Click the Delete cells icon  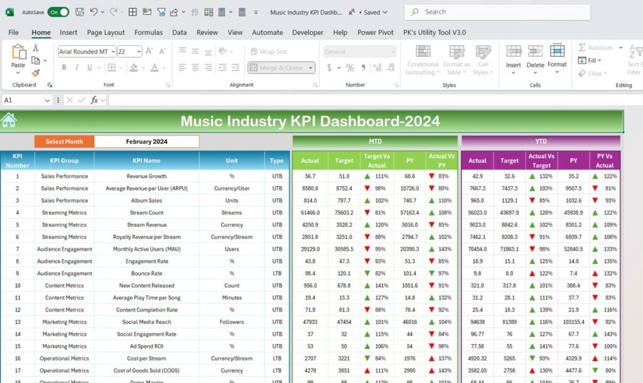pos(535,51)
